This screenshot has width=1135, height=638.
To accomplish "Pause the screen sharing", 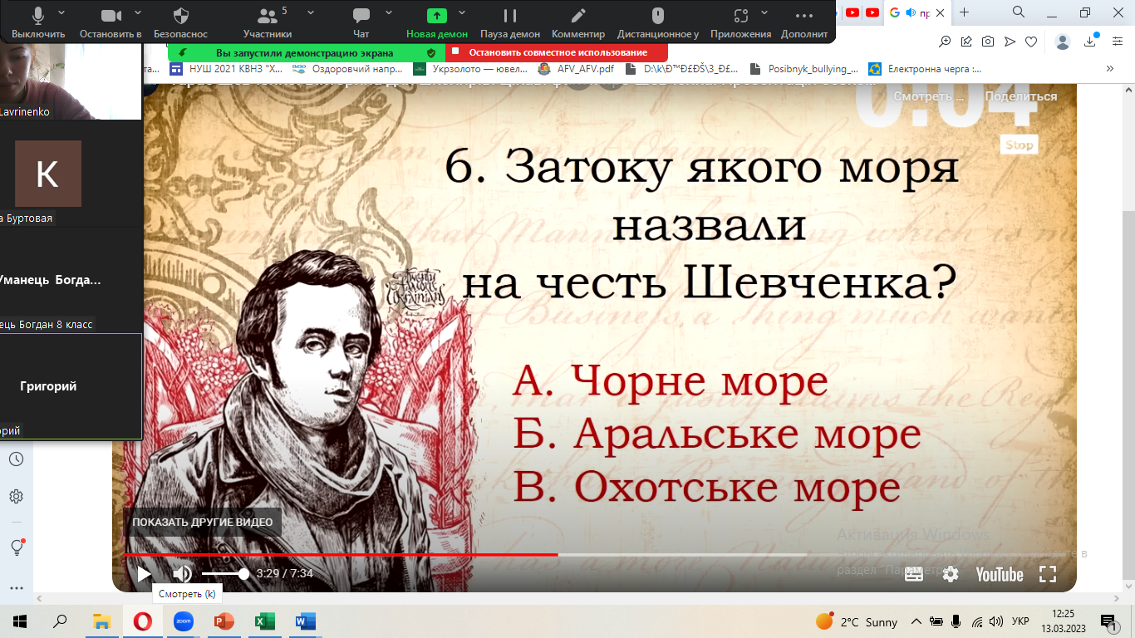I will point(510,22).
